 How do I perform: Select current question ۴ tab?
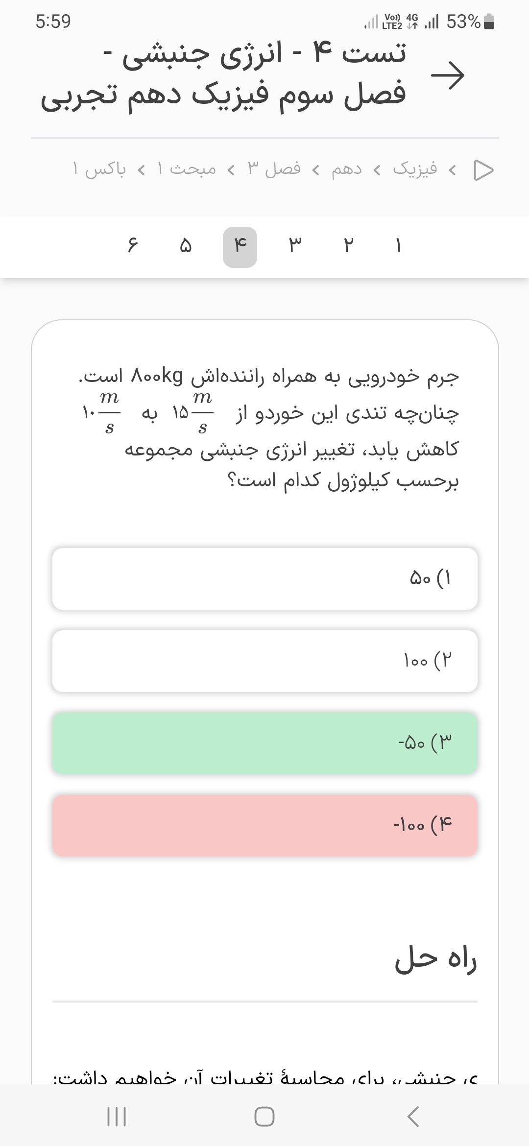[x=240, y=247]
